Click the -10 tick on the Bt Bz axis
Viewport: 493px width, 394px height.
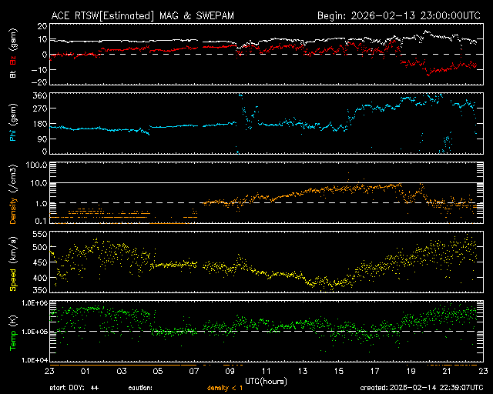(x=39, y=70)
